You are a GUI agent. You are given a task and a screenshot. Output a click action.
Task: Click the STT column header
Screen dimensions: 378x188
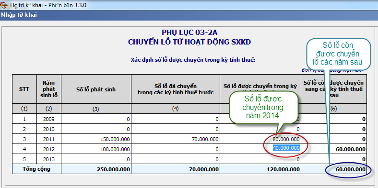[x=24, y=89]
